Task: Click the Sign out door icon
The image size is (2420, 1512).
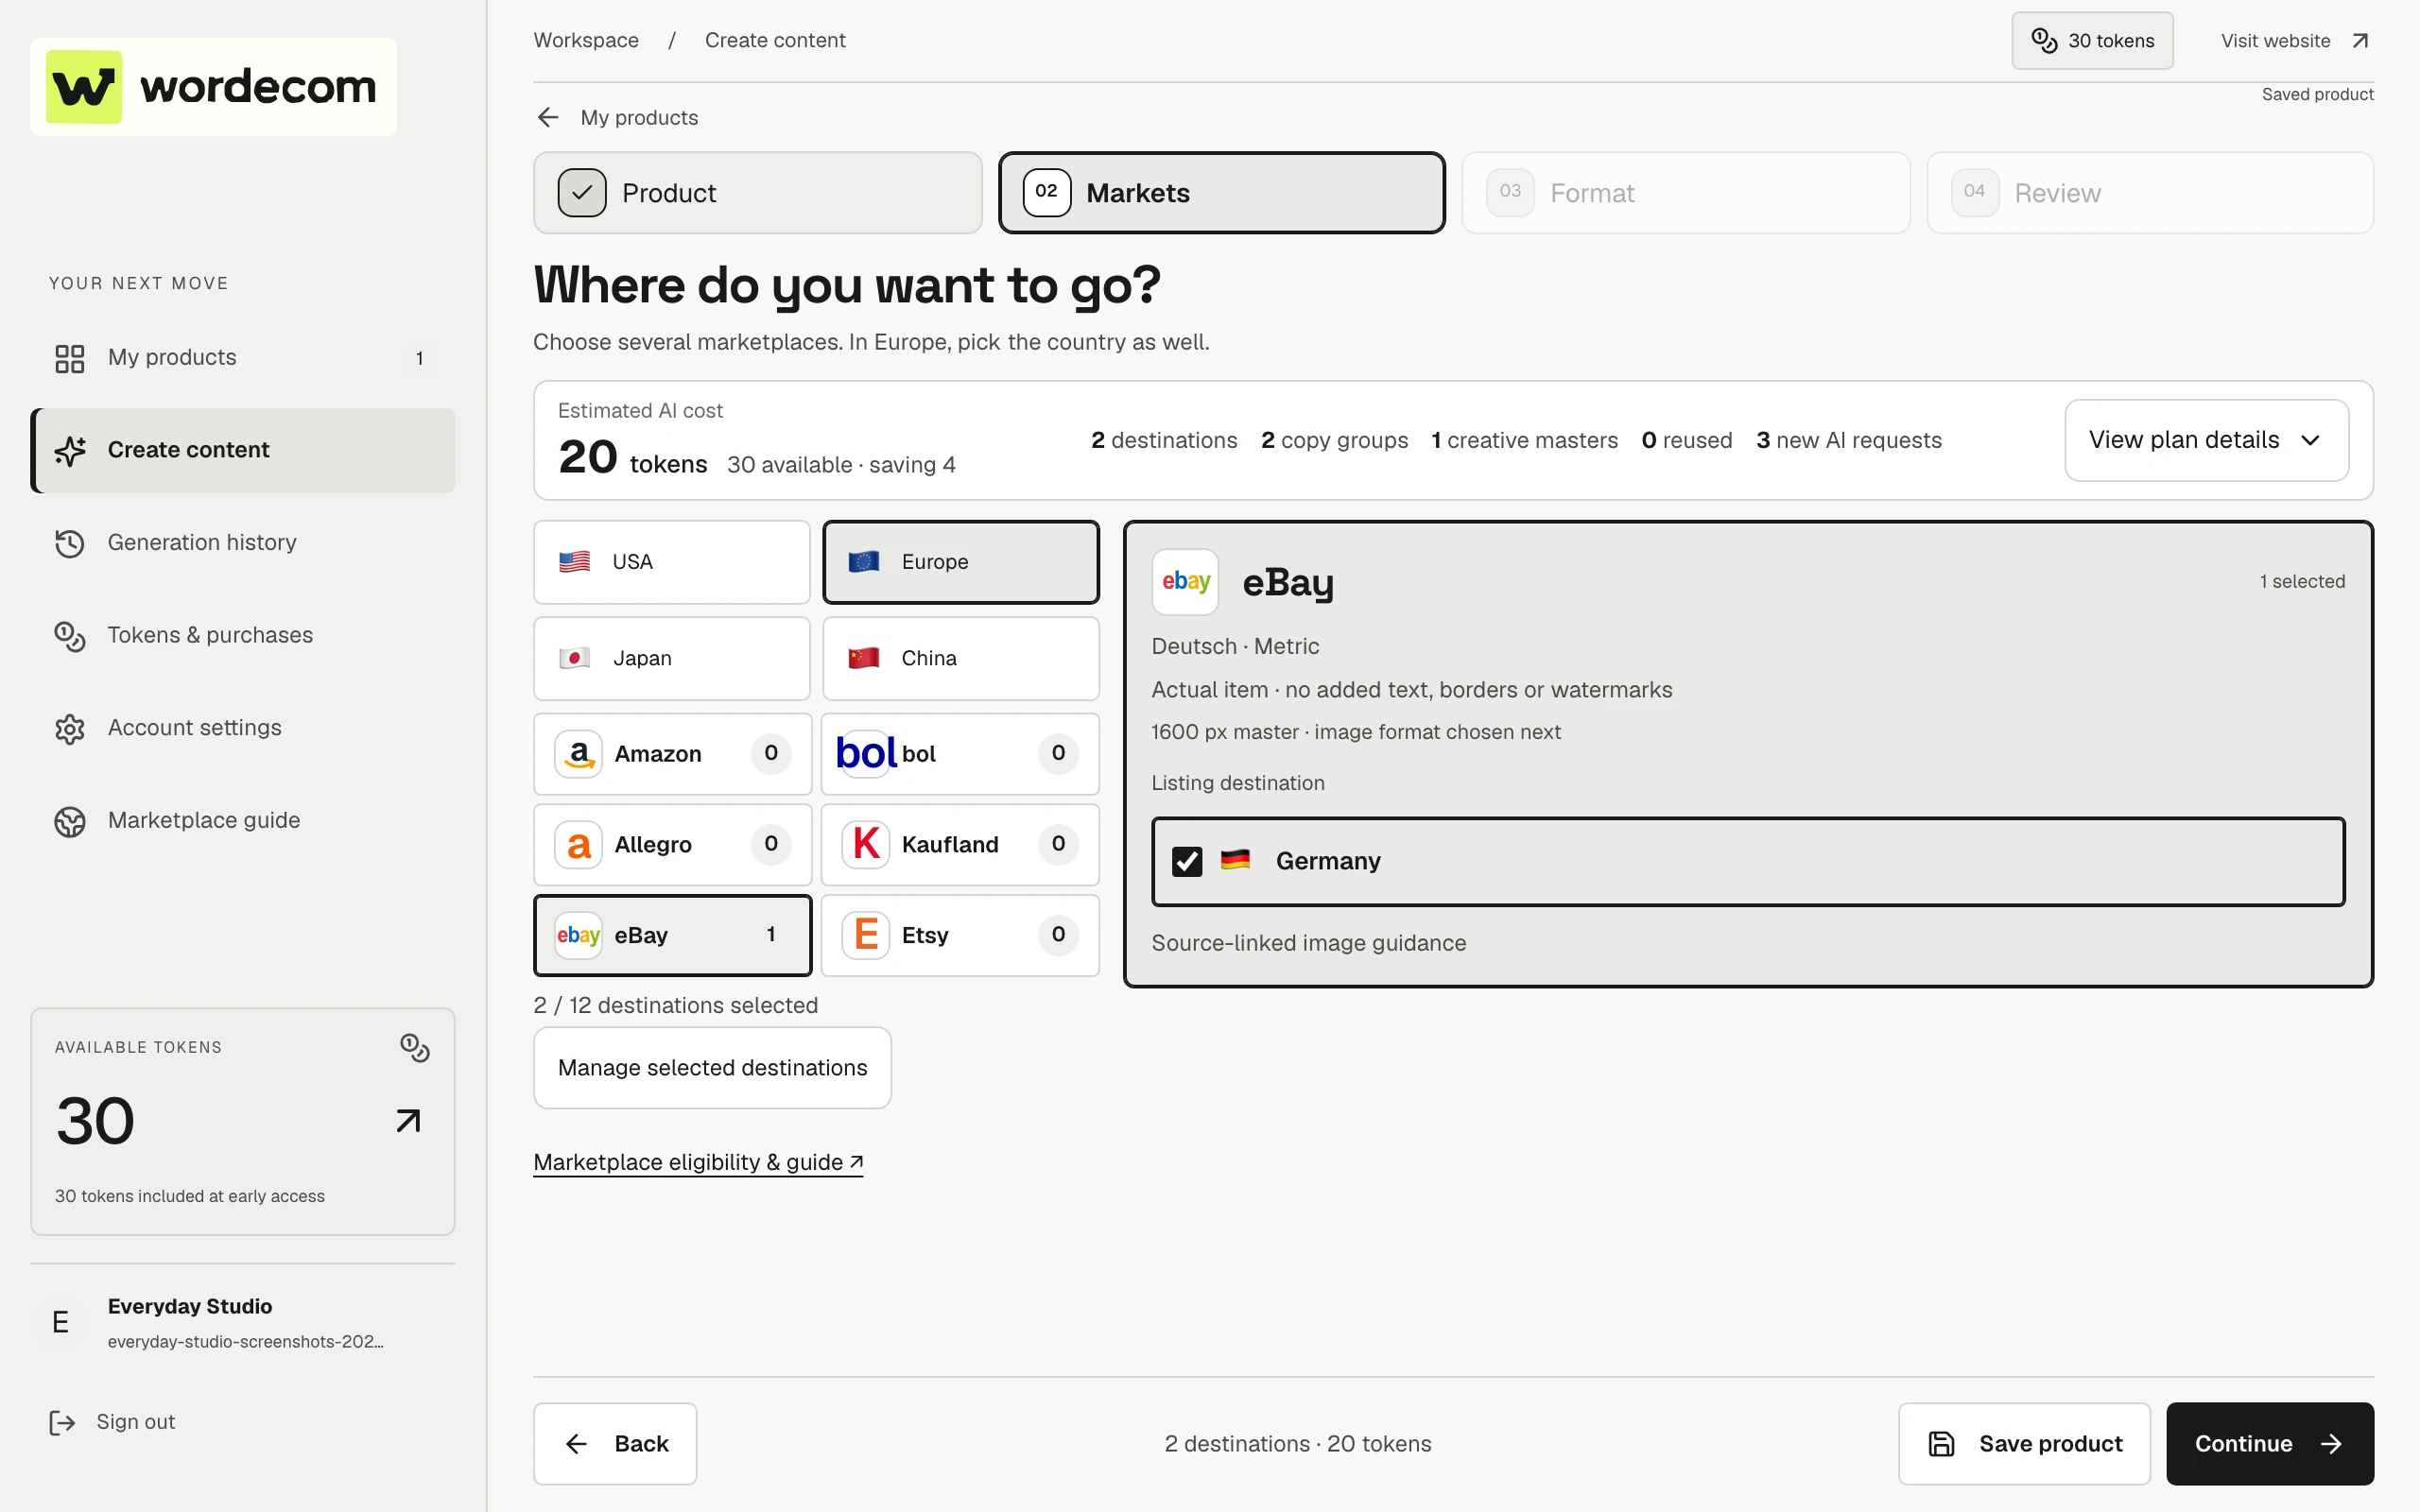Action: [x=62, y=1422]
